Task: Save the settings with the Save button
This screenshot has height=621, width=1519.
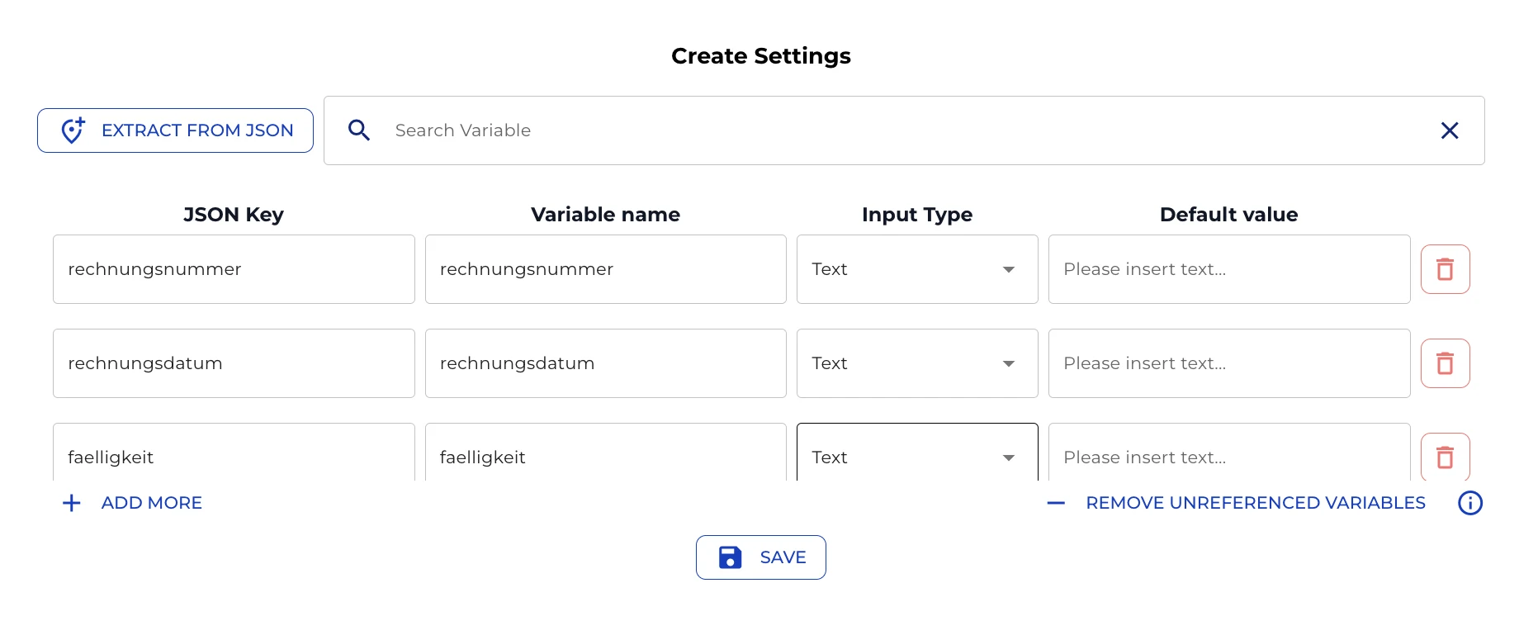Action: (761, 557)
